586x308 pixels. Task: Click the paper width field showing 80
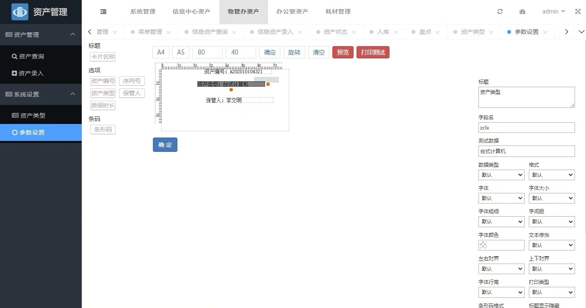pos(207,52)
